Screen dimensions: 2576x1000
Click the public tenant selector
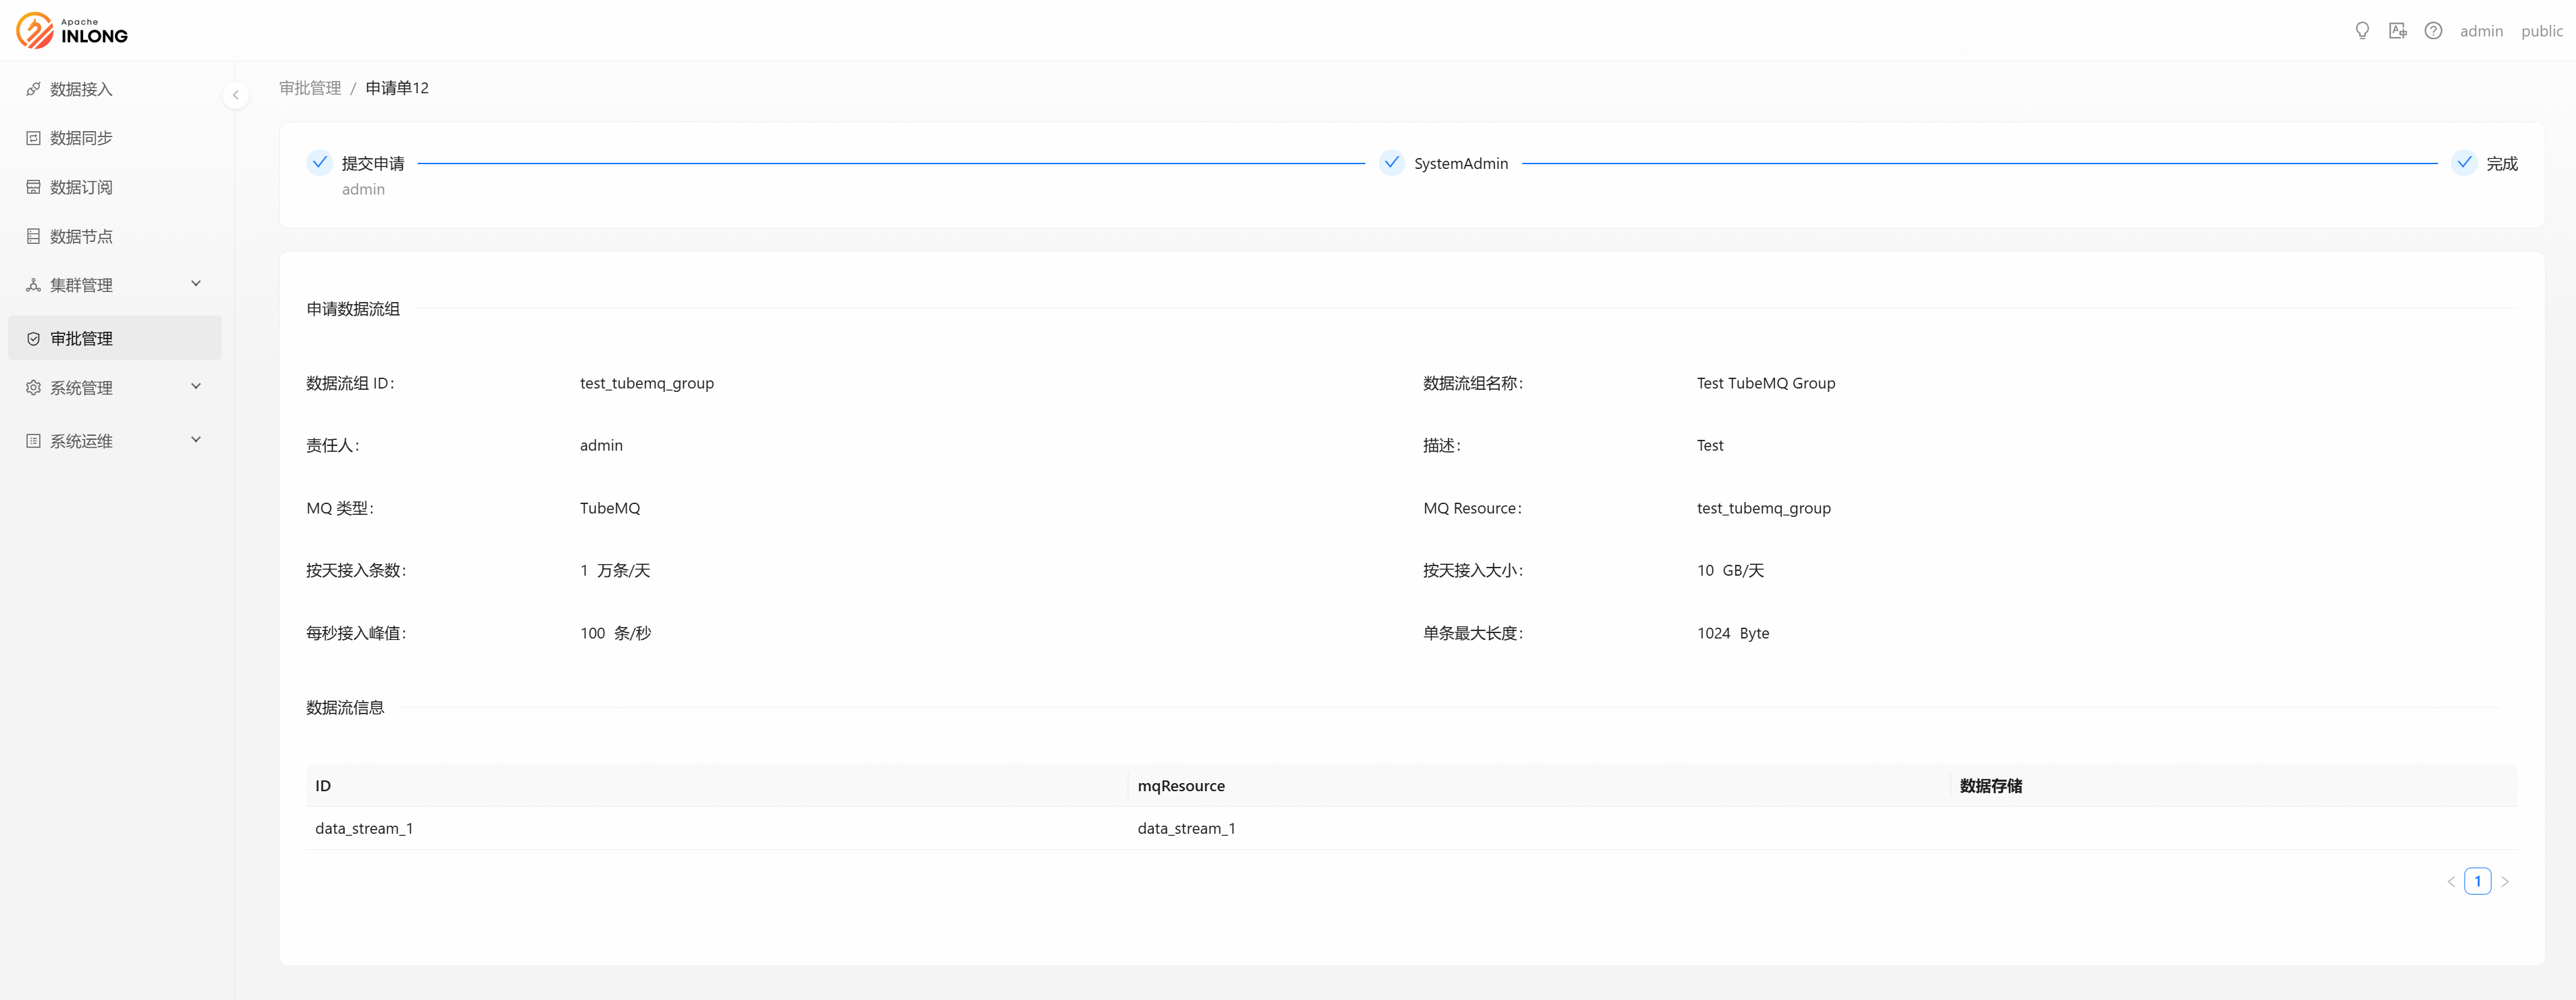[2541, 31]
